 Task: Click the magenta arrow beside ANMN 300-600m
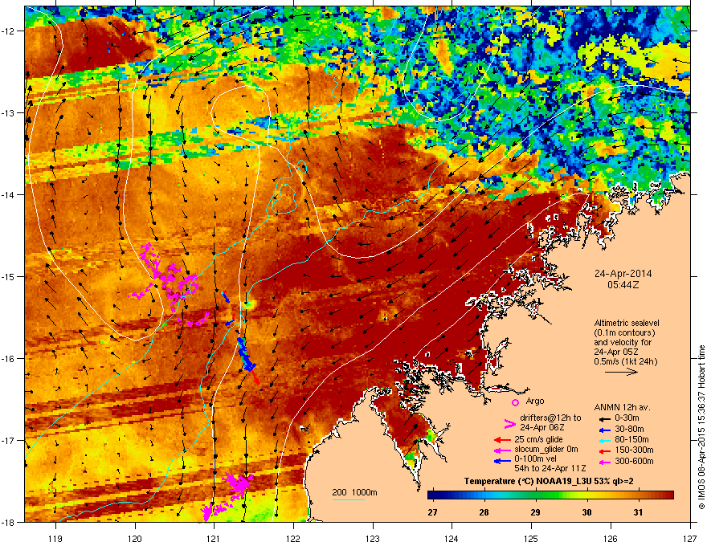click(x=603, y=462)
